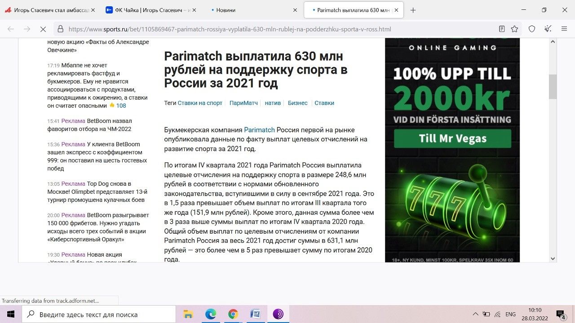Click the page cleaner broom icon
Viewport: 575px width, 323px height.
(548, 28)
